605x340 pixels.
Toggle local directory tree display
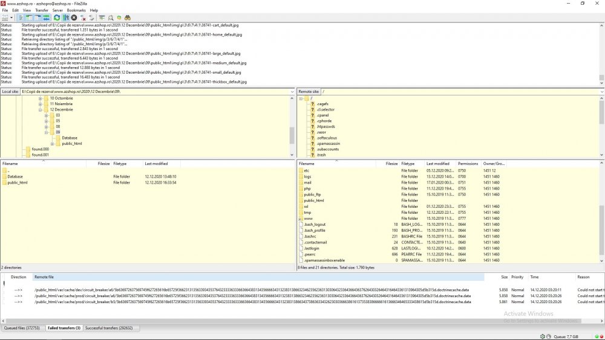tap(28, 18)
